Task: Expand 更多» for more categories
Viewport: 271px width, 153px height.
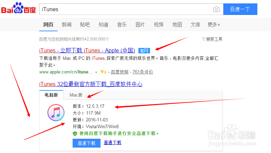Action: click(x=214, y=24)
